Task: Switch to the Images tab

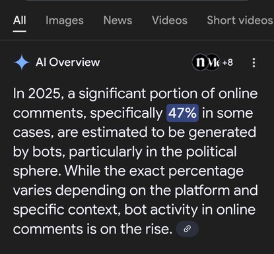Action: (x=65, y=21)
